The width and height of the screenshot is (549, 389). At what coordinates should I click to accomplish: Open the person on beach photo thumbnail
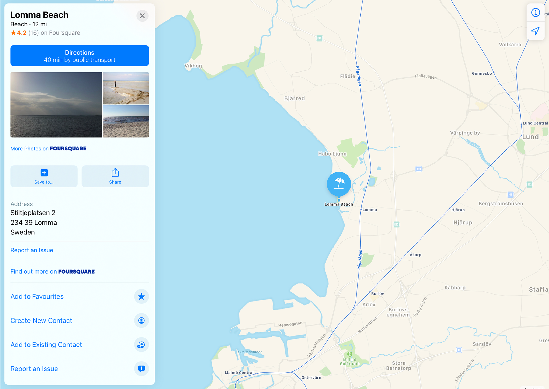tap(126, 88)
